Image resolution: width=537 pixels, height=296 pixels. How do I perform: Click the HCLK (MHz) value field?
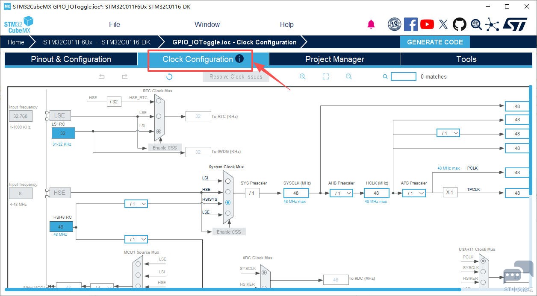pos(376,193)
